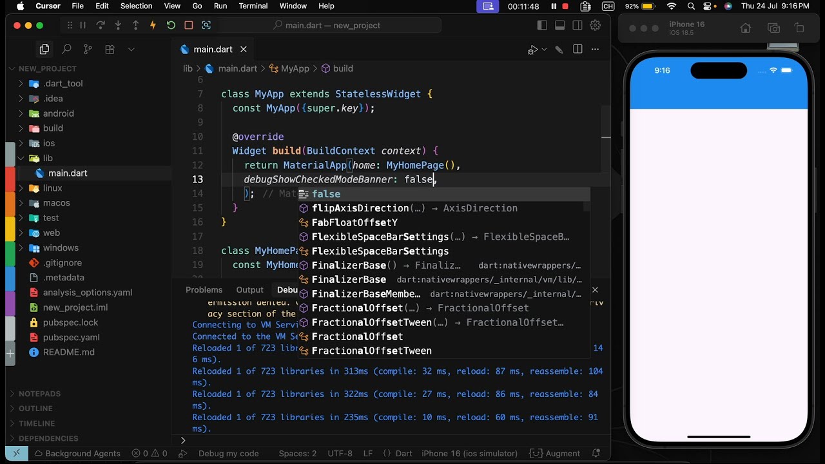Split the editor to the right

click(577, 50)
